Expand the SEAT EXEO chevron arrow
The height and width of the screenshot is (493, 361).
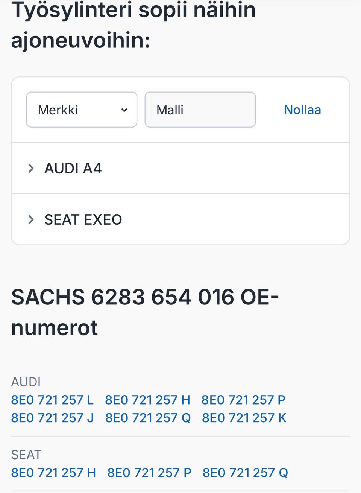pyautogui.click(x=31, y=219)
